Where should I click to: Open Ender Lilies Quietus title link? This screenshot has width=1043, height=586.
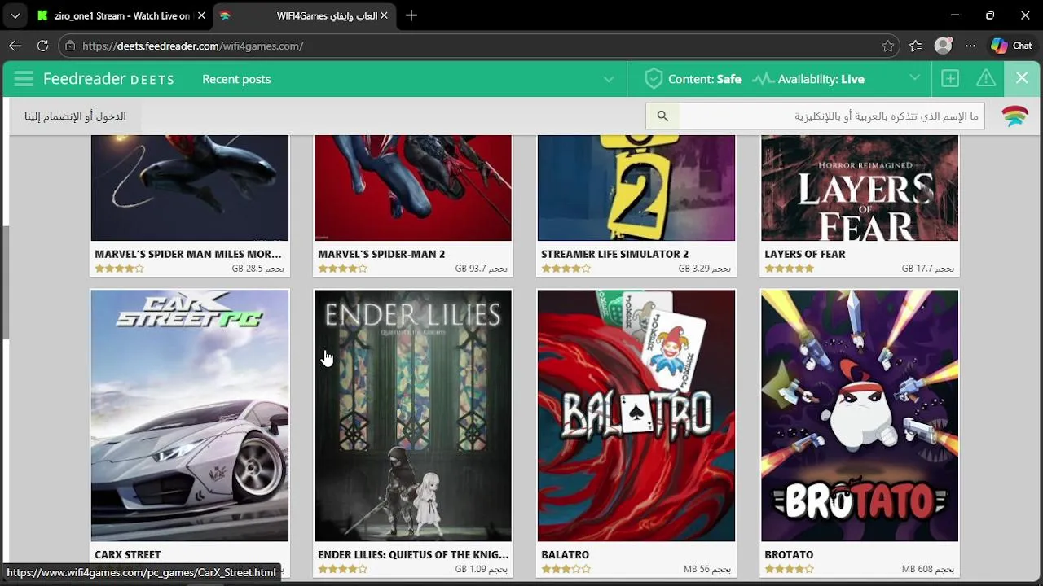tap(413, 554)
